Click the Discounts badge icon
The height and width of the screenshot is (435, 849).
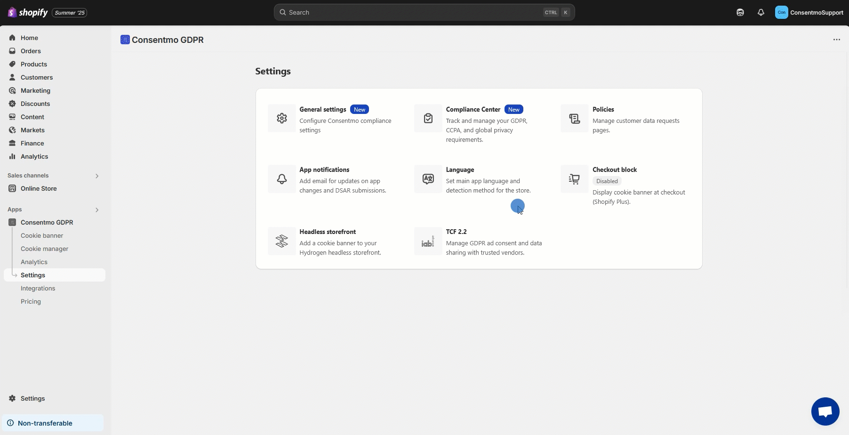[12, 104]
